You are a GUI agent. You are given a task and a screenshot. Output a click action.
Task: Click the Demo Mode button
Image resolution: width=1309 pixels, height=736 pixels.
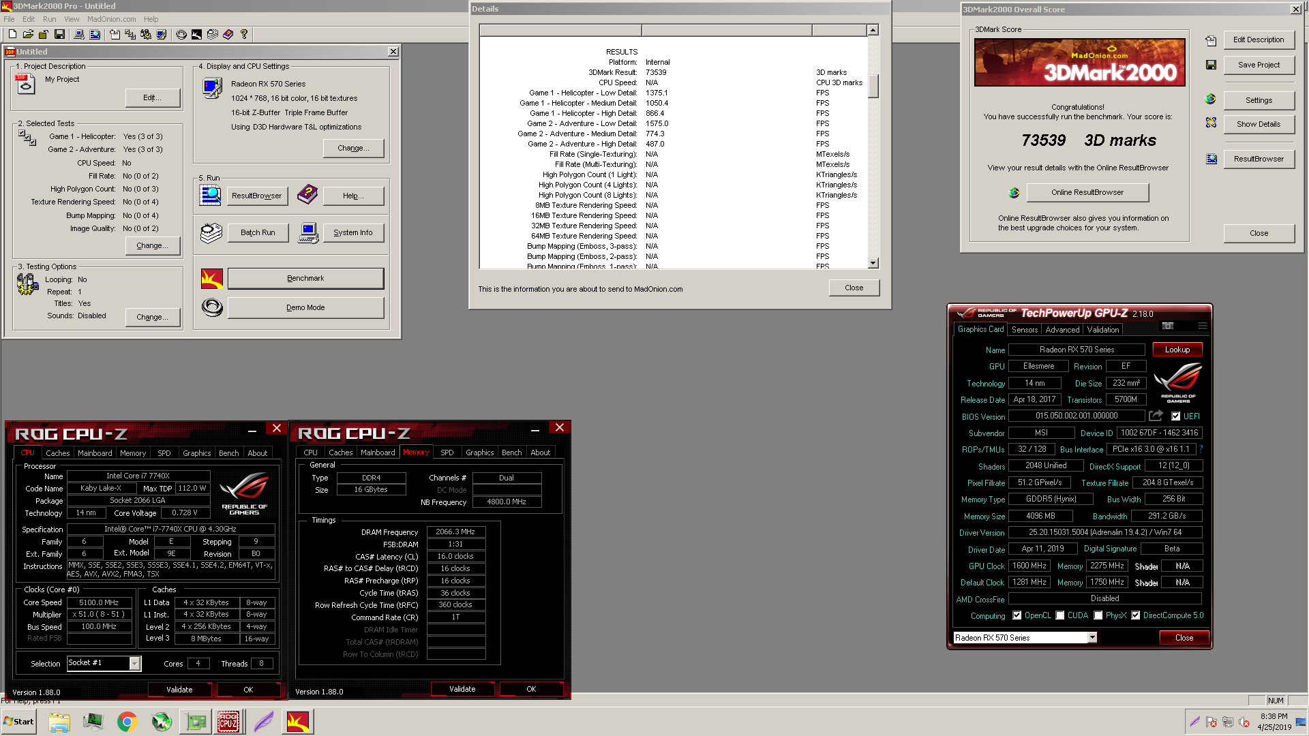click(305, 308)
